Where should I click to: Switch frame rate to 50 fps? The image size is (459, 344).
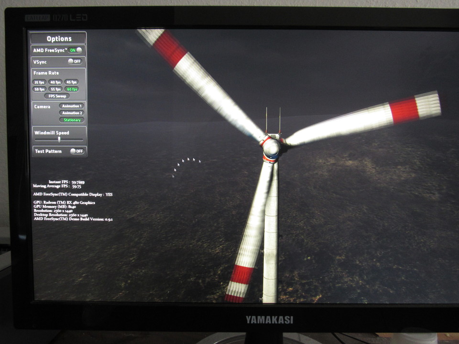coord(39,89)
